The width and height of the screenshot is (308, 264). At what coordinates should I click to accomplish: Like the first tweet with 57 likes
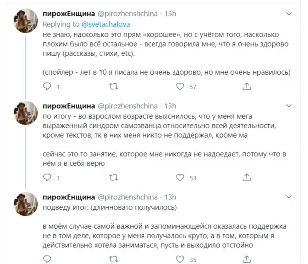[180, 87]
